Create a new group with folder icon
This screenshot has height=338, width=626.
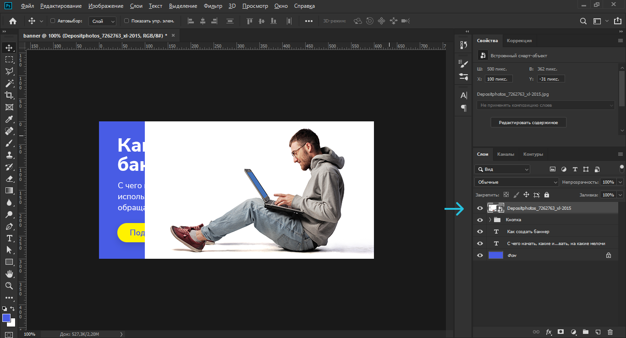point(585,332)
